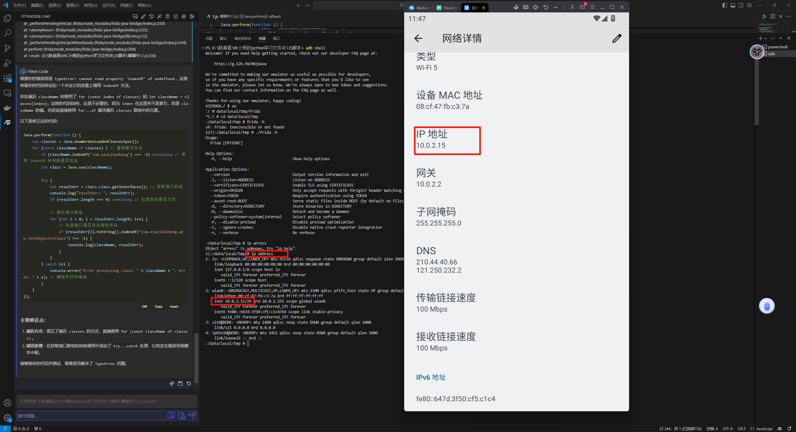Toggle the primary side bar layout
The image size is (796, 432).
pos(725,5)
